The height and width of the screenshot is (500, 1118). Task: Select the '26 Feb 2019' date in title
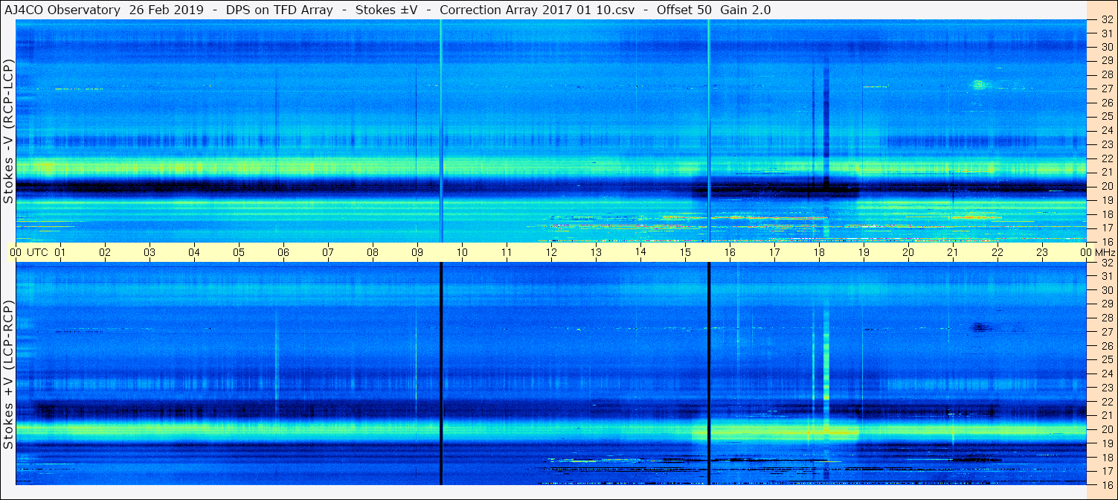click(x=167, y=10)
